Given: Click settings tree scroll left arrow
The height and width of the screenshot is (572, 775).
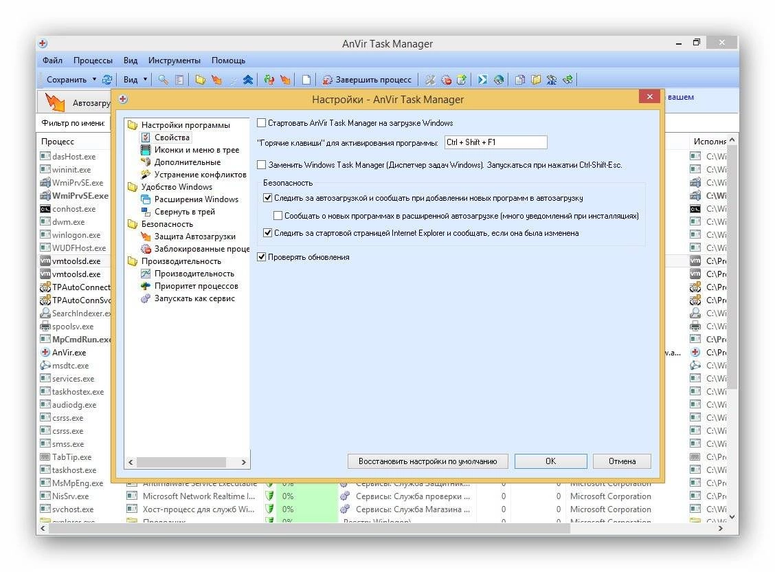Looking at the screenshot, I should pos(131,462).
